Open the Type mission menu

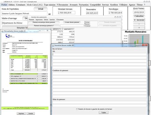click(50, 5)
